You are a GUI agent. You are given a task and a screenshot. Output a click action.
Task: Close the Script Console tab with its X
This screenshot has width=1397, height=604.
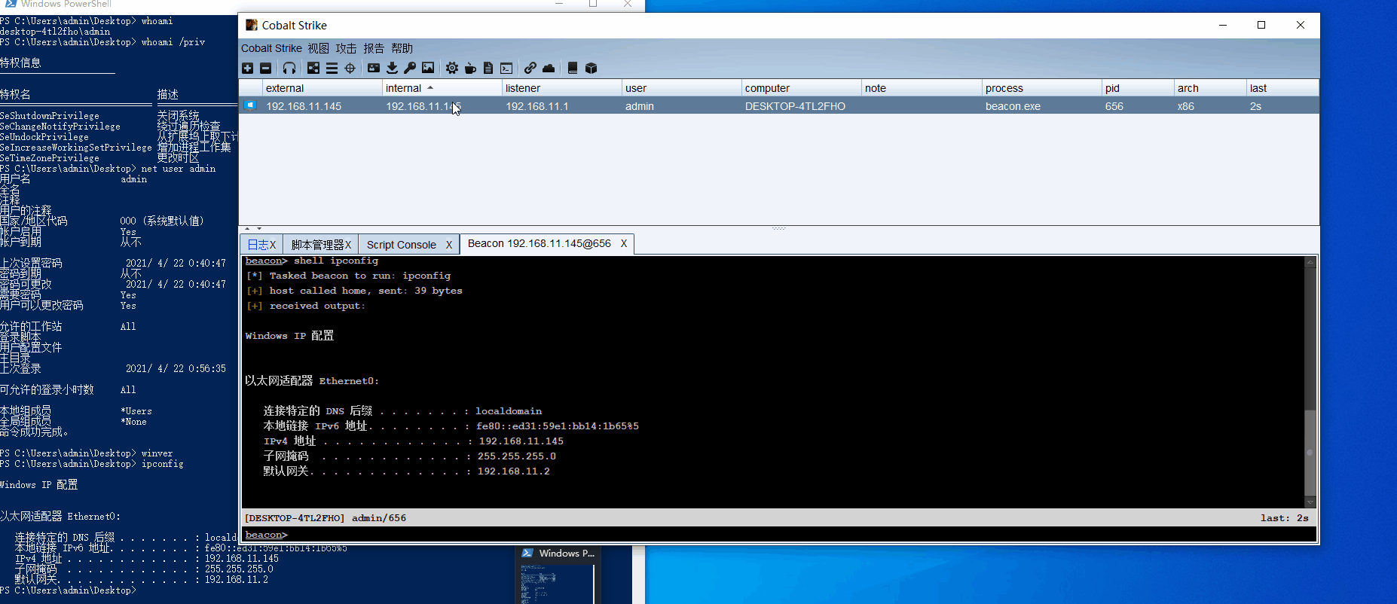(x=449, y=245)
